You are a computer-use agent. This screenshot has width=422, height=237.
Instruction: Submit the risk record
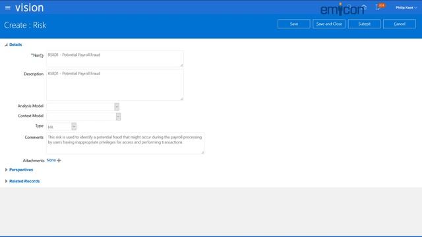(364, 24)
